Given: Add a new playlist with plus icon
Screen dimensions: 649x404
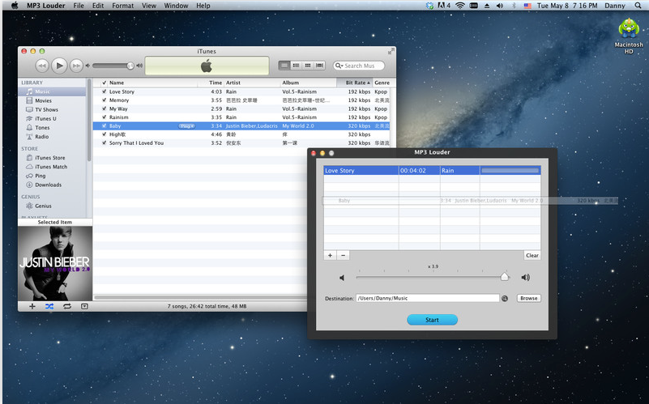Looking at the screenshot, I should coord(32,306).
